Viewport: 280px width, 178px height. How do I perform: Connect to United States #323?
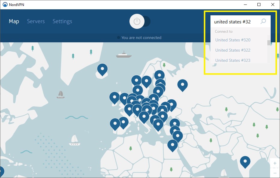(x=233, y=60)
